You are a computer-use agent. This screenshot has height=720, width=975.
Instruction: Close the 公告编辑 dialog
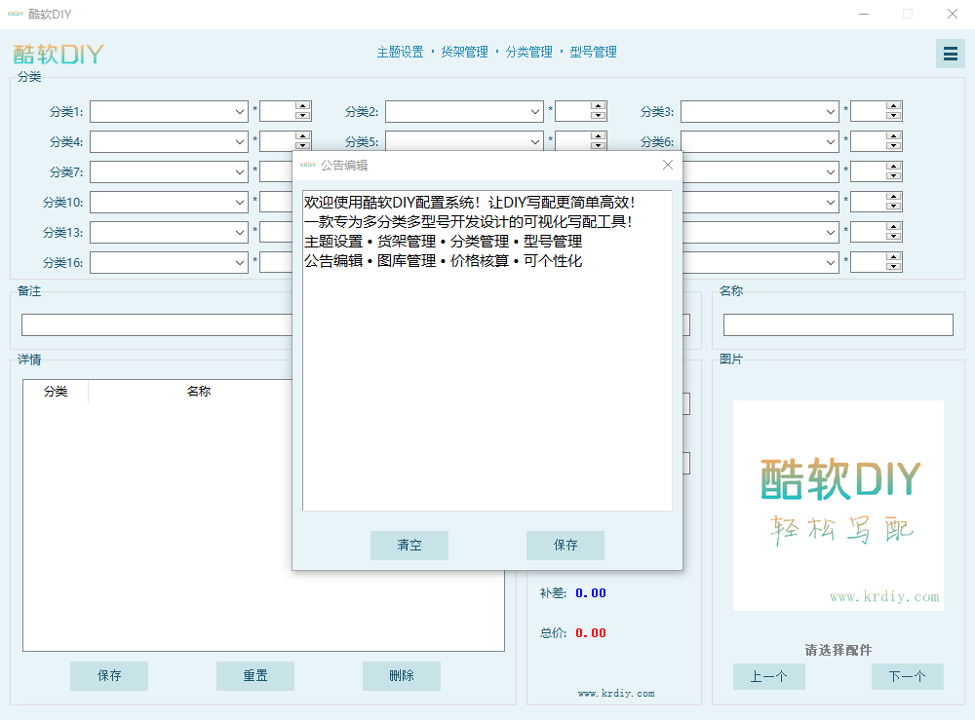point(668,165)
